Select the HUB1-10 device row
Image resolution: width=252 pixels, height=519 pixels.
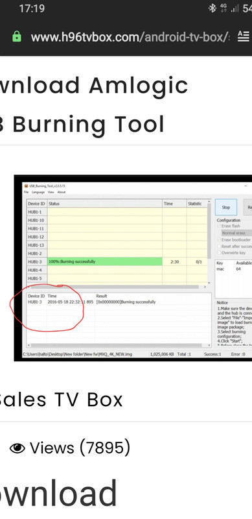tap(117, 220)
